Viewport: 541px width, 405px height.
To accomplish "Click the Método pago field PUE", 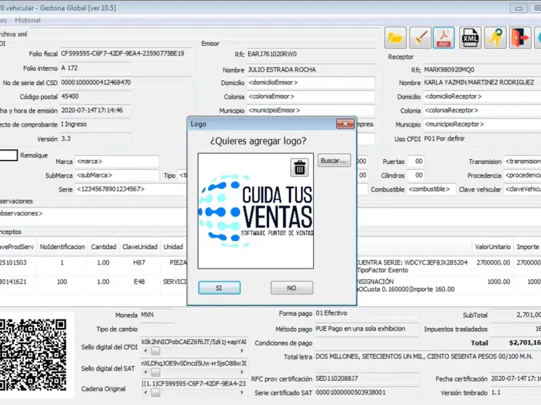I will (x=366, y=329).
